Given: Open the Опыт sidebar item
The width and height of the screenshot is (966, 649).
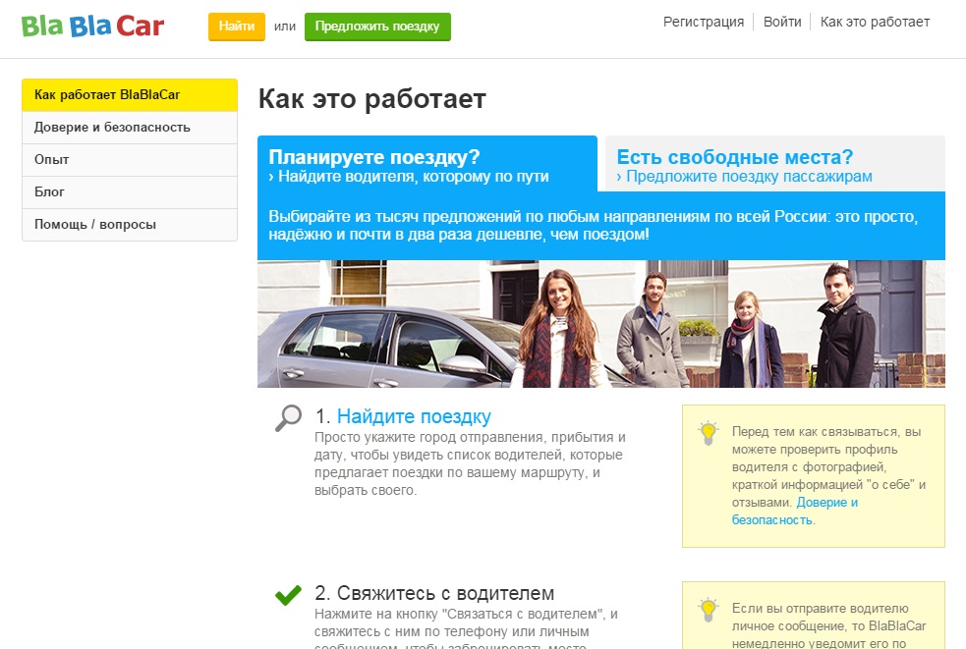Looking at the screenshot, I should (x=130, y=159).
